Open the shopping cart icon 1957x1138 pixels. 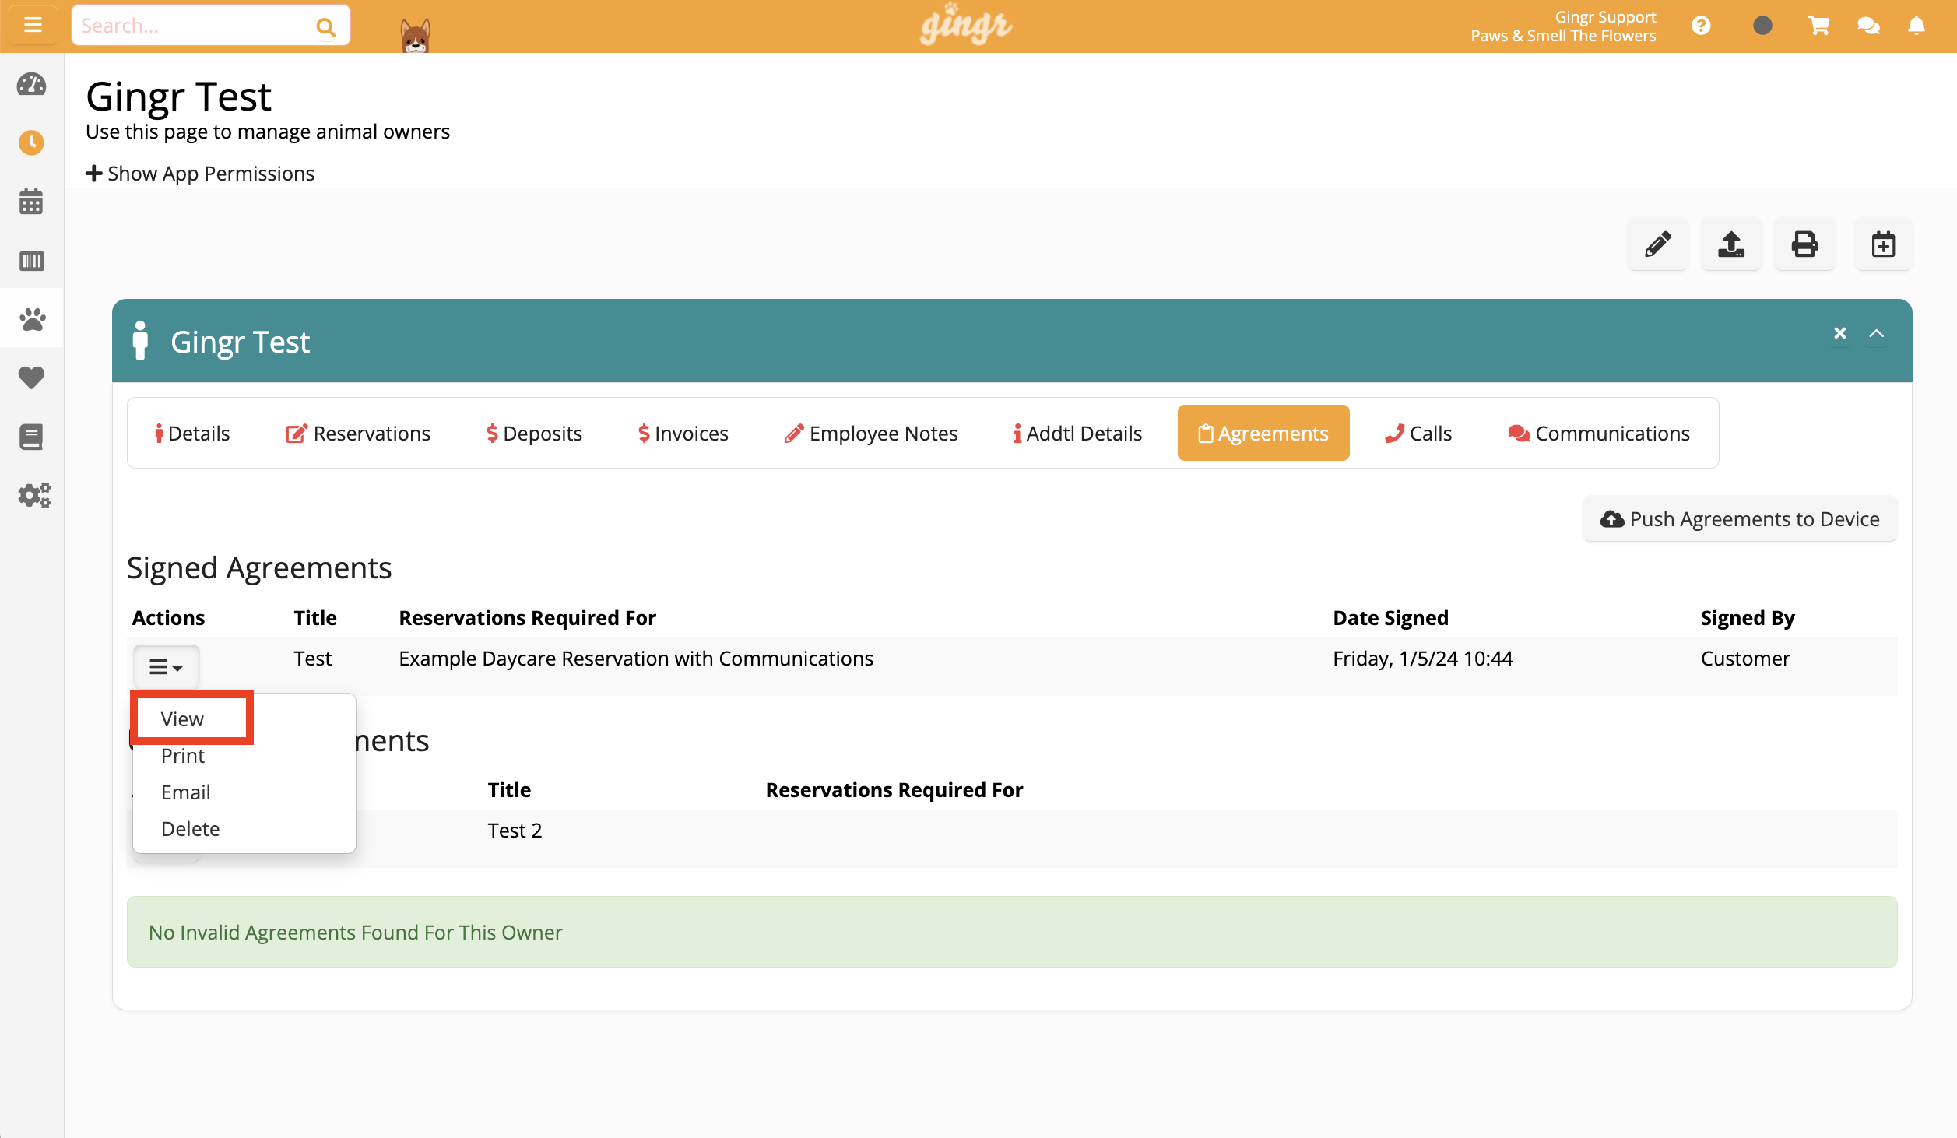[1818, 26]
